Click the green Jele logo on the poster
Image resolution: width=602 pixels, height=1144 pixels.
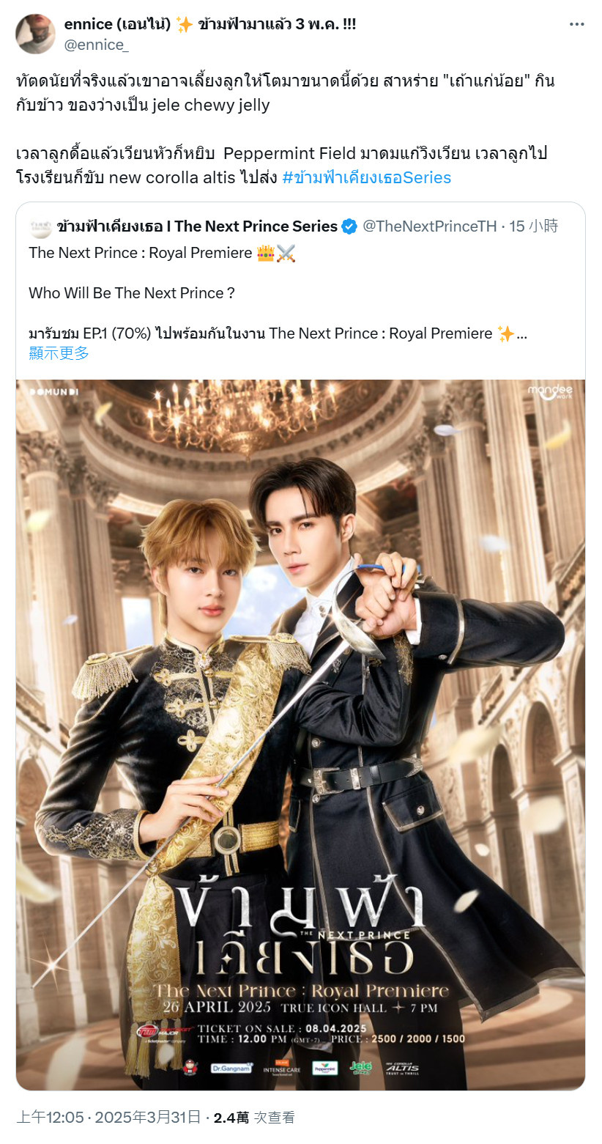click(x=360, y=1067)
